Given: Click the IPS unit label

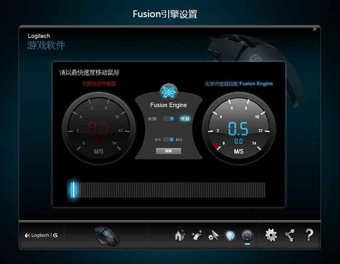Looking at the screenshot, I should [x=158, y=140].
